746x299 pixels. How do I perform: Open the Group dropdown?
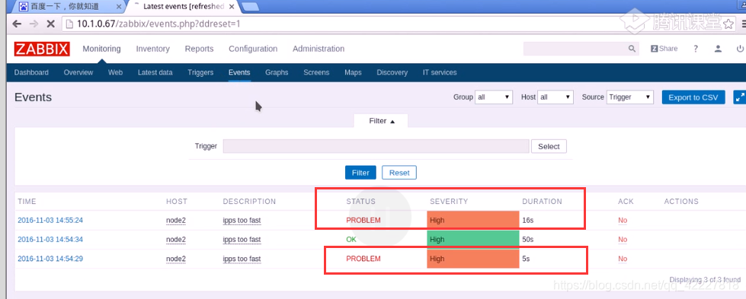(x=494, y=97)
